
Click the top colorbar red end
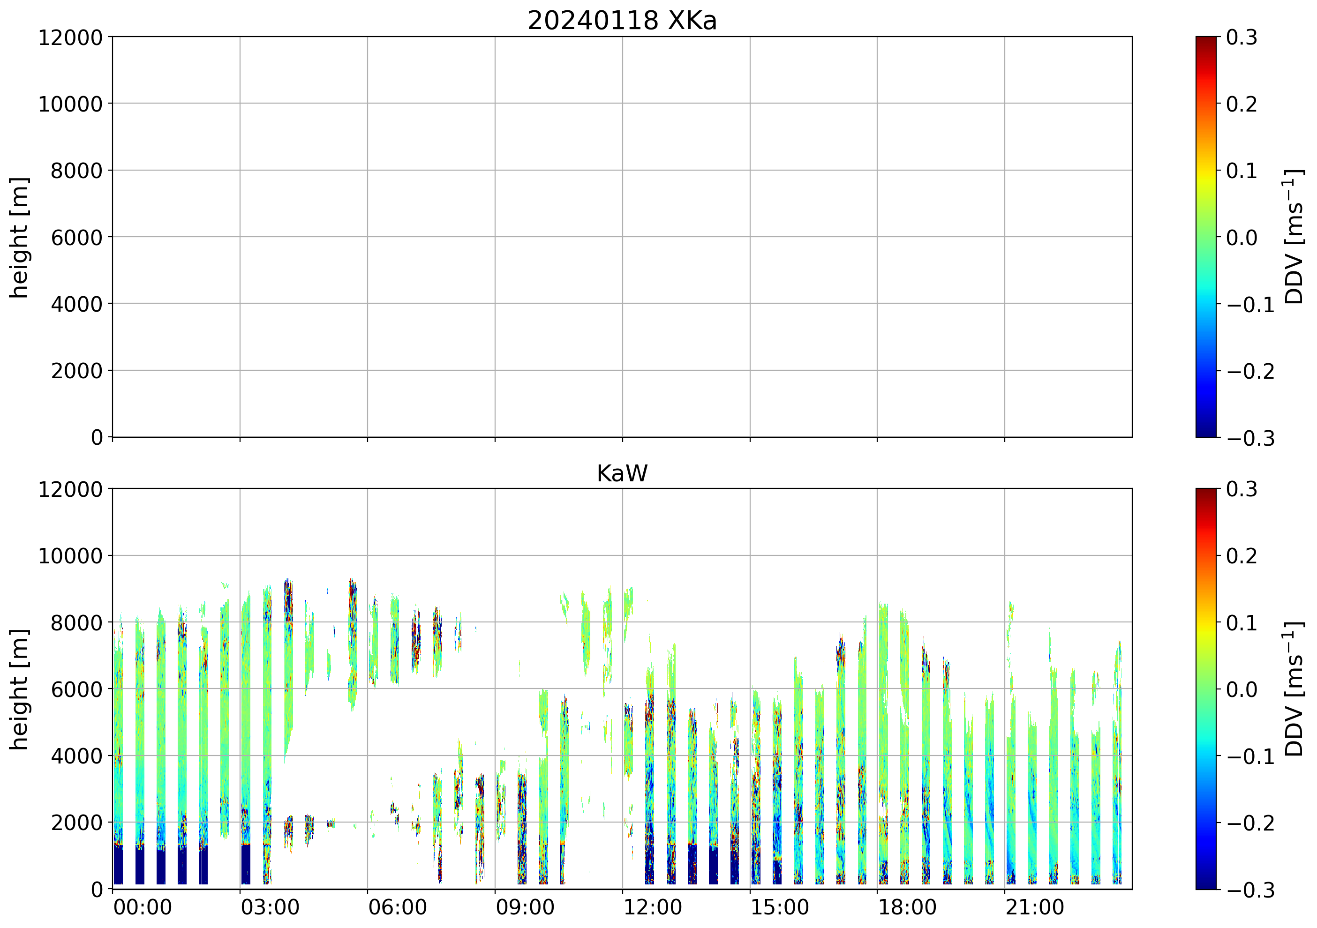pos(1206,43)
